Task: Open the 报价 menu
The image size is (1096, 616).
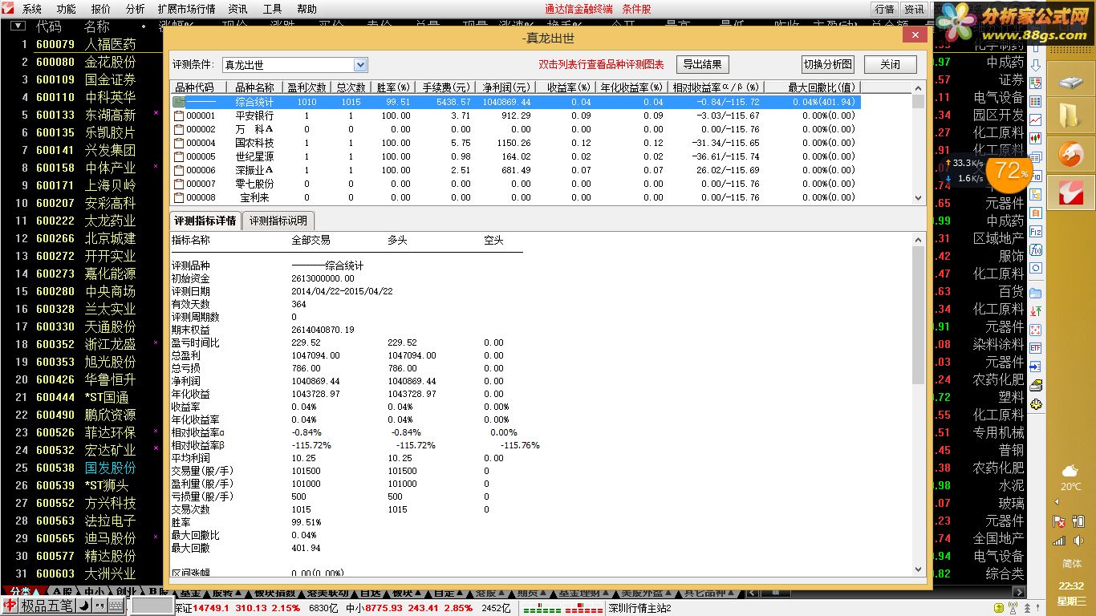Action: [x=101, y=9]
